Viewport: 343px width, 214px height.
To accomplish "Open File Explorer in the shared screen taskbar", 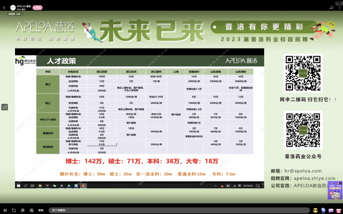I will pos(40,186).
